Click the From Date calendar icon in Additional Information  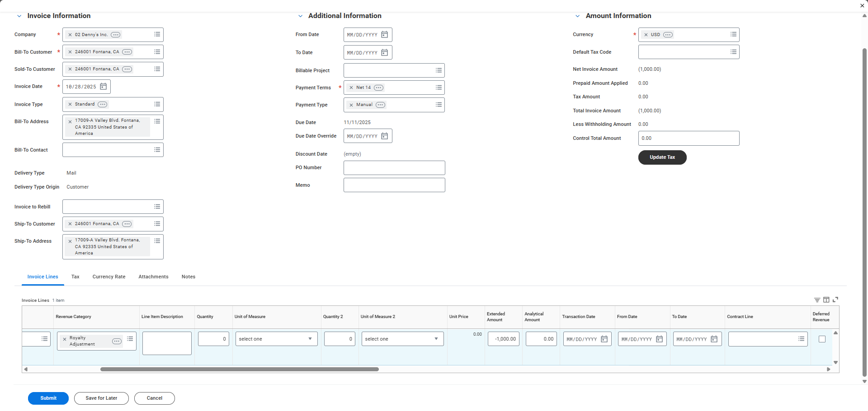384,35
